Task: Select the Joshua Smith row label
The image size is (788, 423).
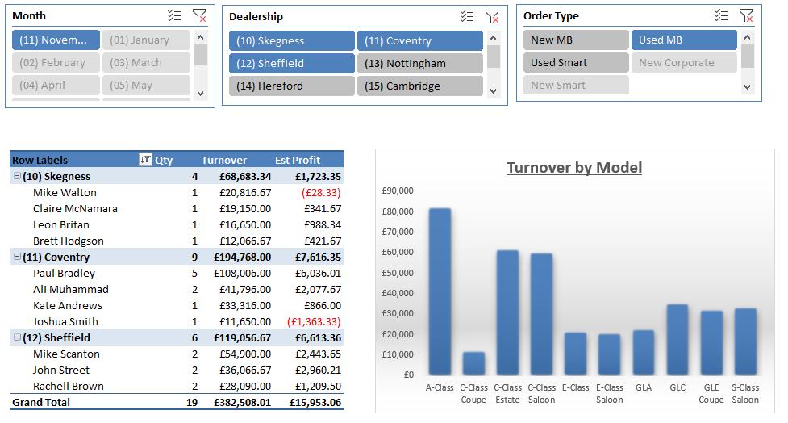Action: coord(65,321)
